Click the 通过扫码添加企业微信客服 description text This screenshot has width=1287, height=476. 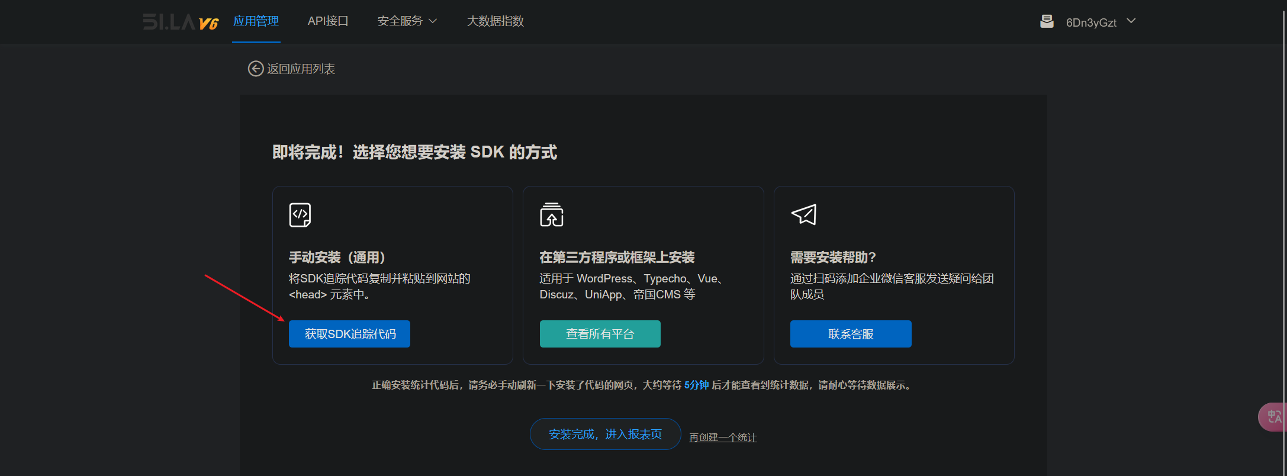point(892,287)
